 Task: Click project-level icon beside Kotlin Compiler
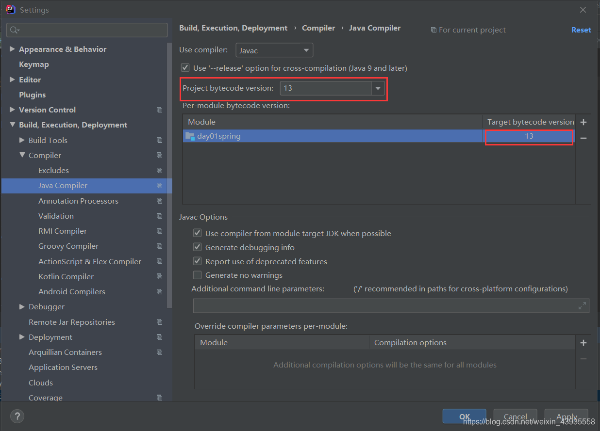[159, 276]
